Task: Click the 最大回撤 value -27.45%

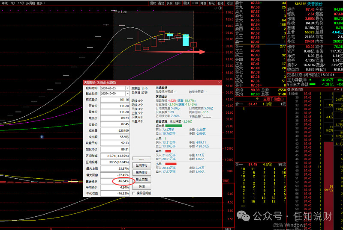Action: pos(115,175)
